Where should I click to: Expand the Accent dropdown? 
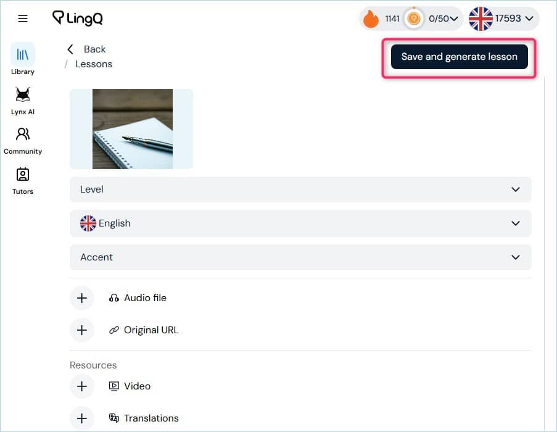tap(300, 257)
